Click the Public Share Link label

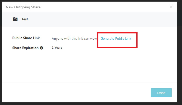point(26,38)
